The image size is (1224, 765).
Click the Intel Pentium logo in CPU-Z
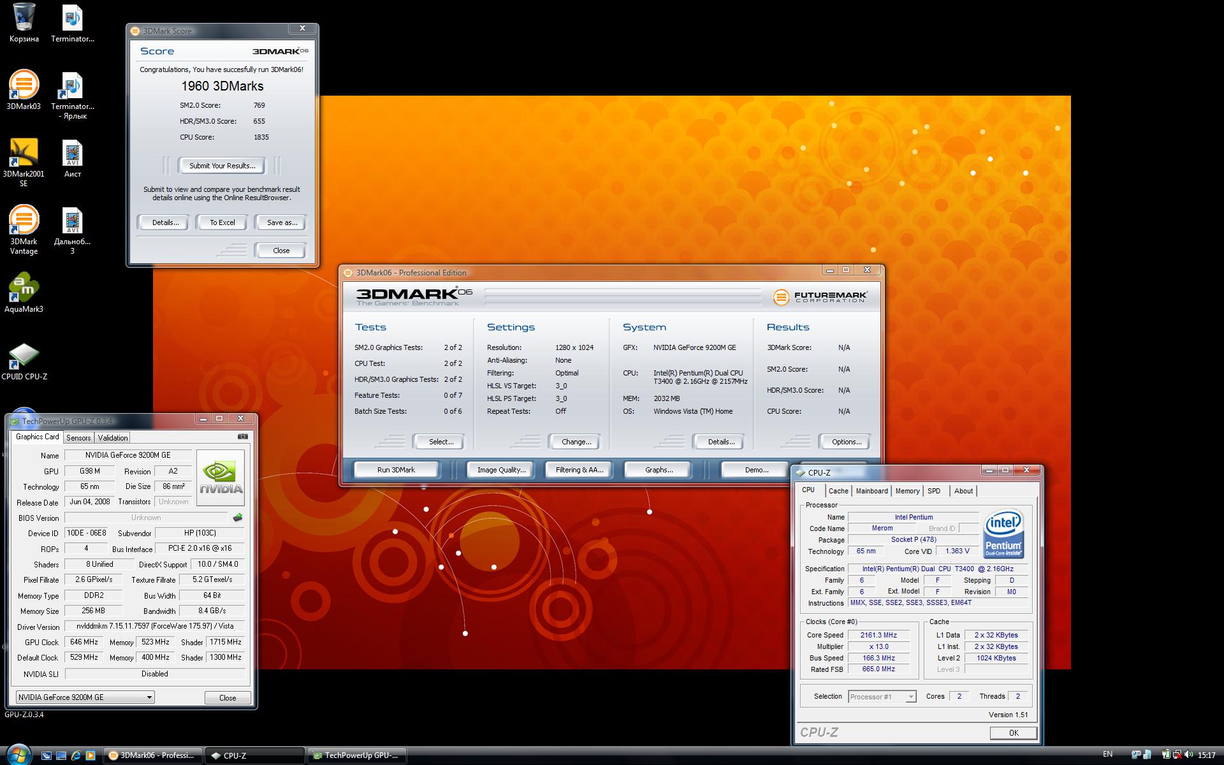(x=1003, y=533)
